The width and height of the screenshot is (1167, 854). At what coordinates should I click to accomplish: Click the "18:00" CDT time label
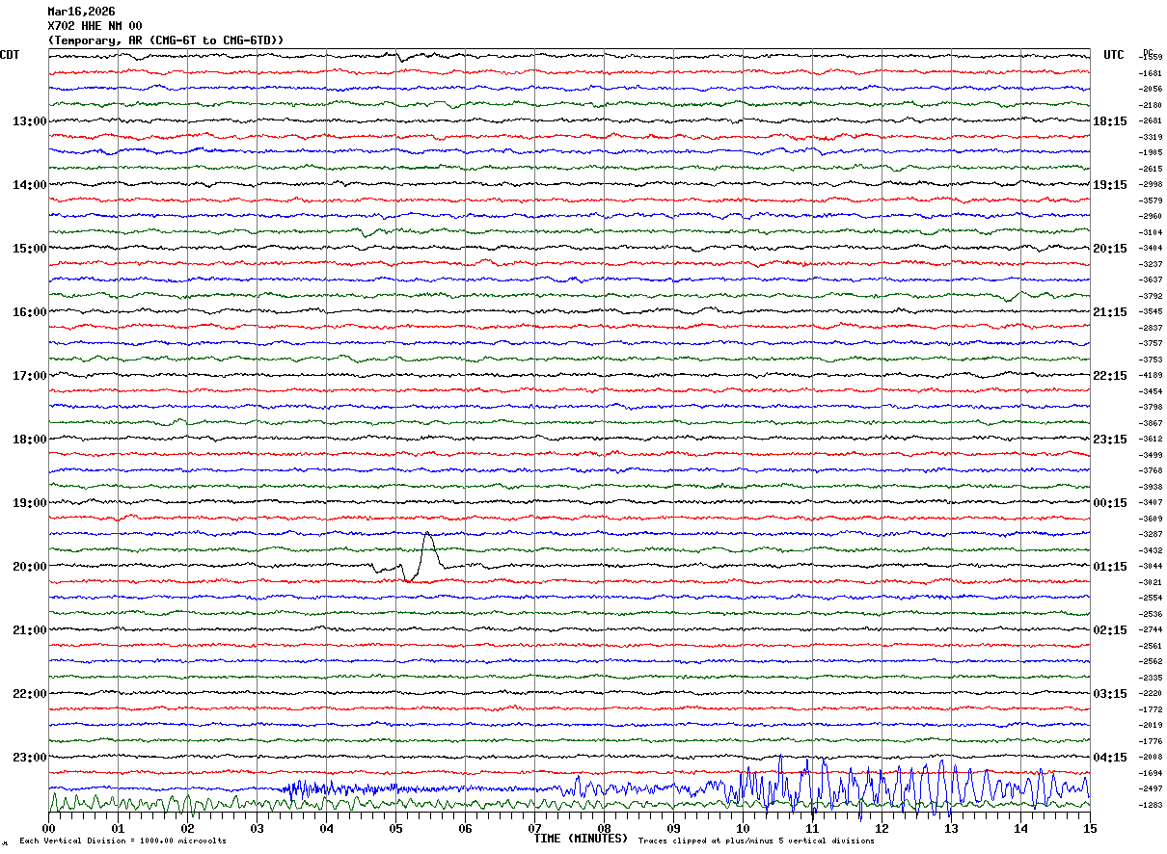[29, 440]
